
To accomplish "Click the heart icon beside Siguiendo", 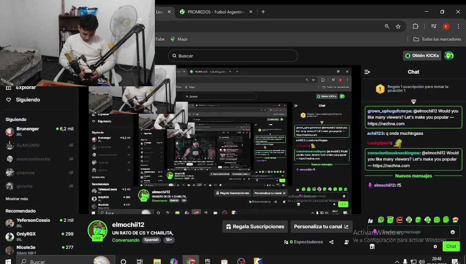I will pos(9,100).
